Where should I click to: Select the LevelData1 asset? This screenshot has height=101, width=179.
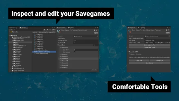point(39,34)
